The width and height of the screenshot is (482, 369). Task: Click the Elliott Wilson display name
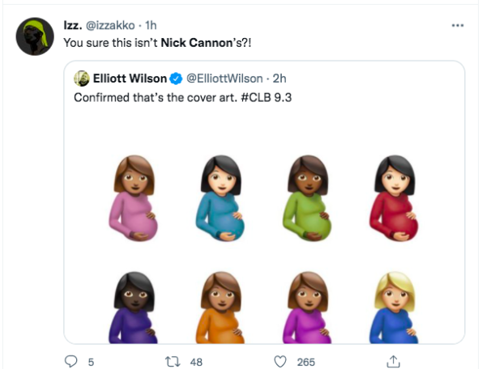tap(130, 78)
